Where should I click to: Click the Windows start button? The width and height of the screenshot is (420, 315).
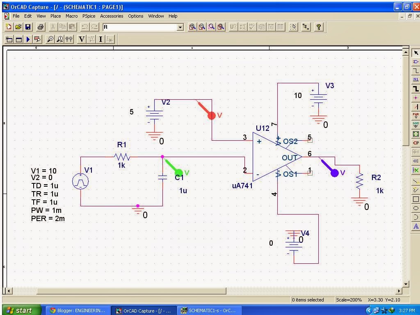[22, 310]
